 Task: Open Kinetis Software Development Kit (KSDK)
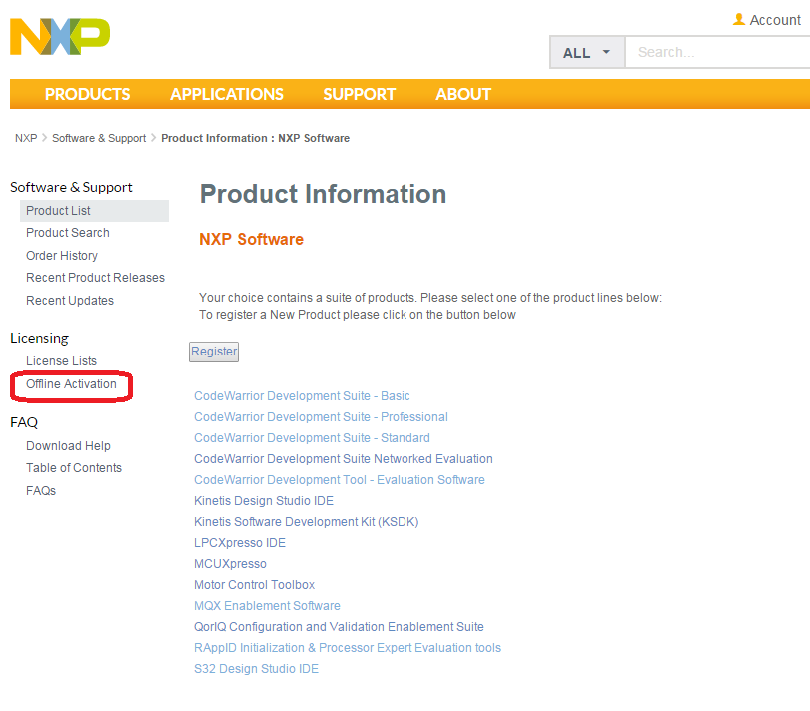pyautogui.click(x=306, y=522)
